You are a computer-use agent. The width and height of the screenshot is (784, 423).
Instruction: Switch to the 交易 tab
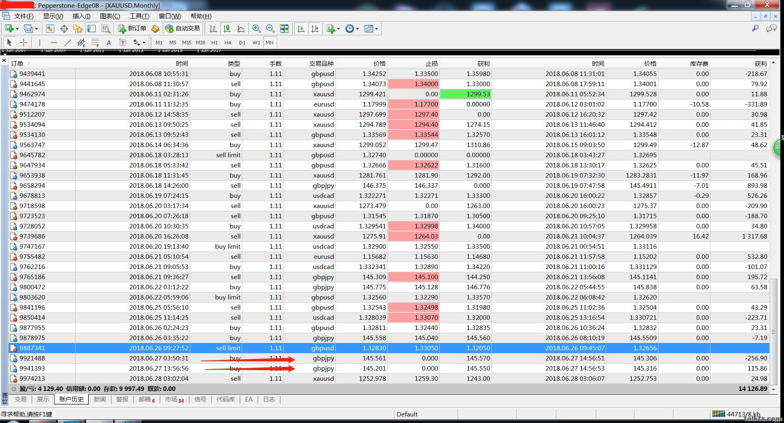(x=21, y=399)
